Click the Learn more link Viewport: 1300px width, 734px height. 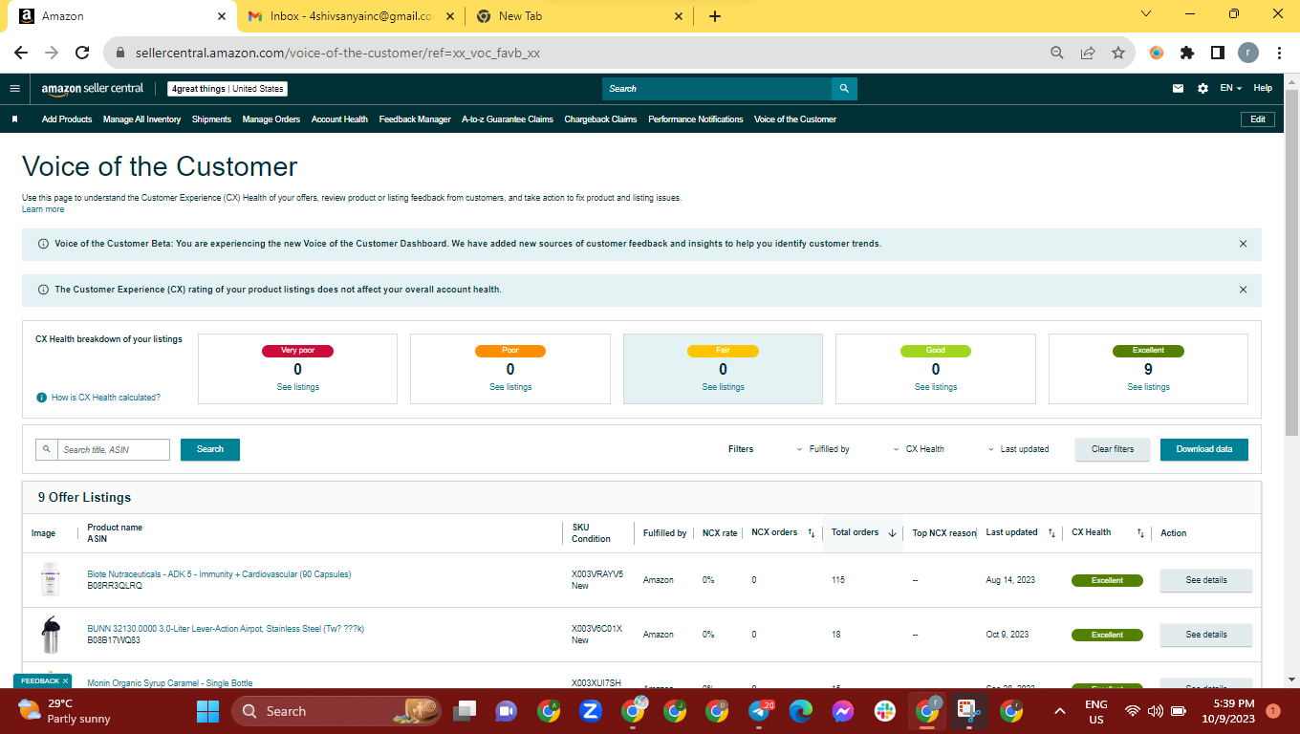pyautogui.click(x=43, y=209)
